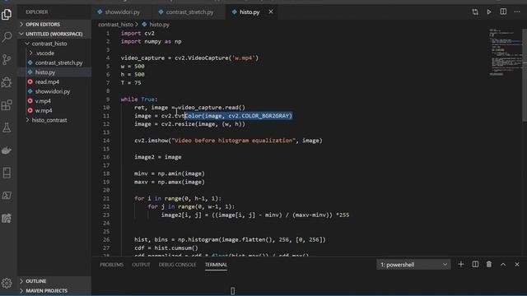
Task: Open the Run and Debug view
Action: pyautogui.click(x=7, y=82)
